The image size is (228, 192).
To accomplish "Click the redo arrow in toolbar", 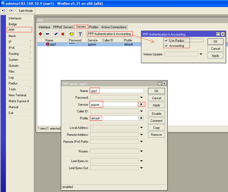I will pos(11,11).
